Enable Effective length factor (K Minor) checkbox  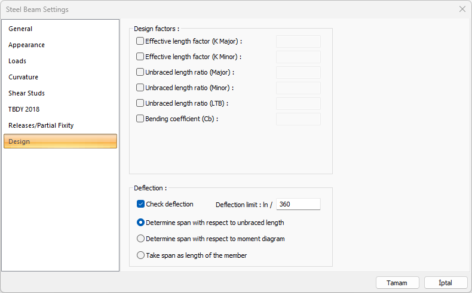point(140,57)
